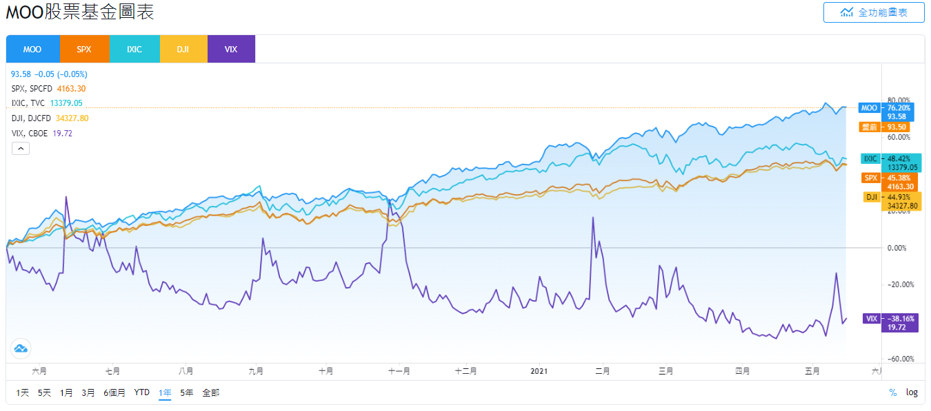931x411 pixels.
Task: Select the SPX symbol tab
Action: tap(84, 49)
